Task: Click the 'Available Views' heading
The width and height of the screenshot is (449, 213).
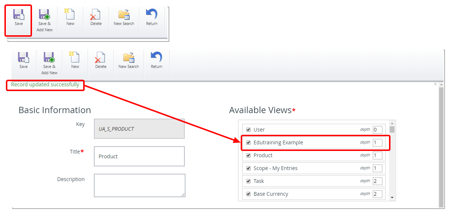Action: 260,110
